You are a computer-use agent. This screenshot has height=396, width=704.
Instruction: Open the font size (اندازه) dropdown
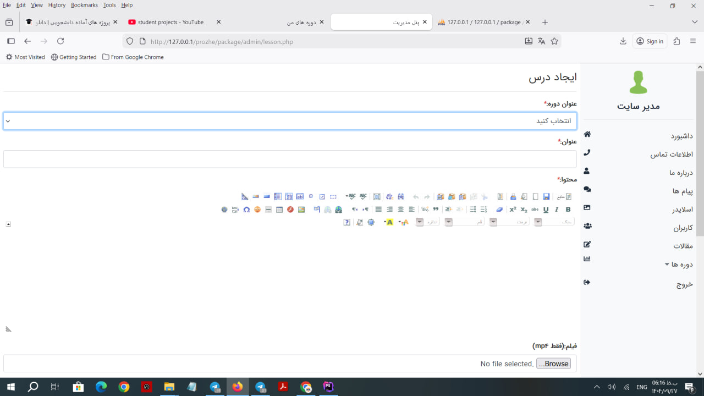coord(428,222)
